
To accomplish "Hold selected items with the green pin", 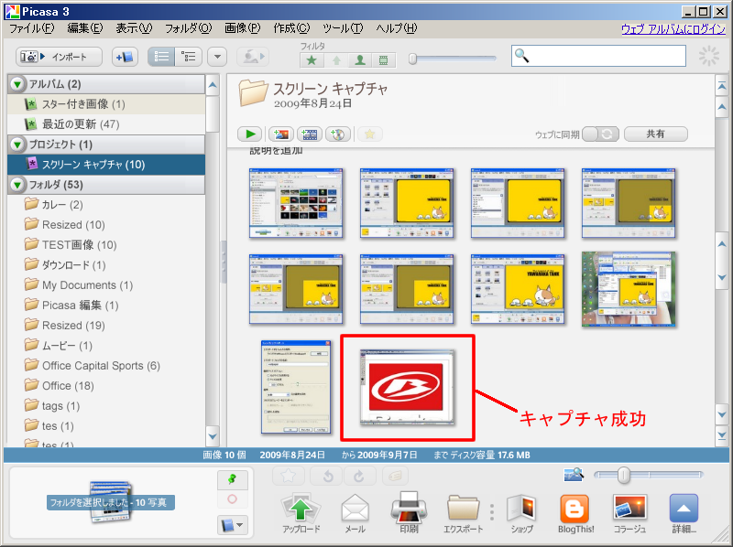I will point(233,479).
